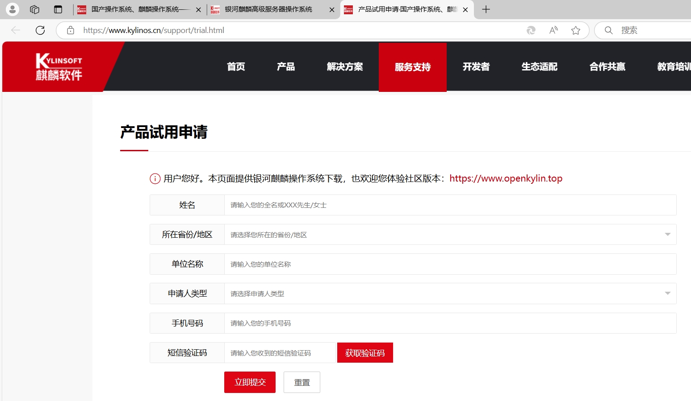Click the 短信验证码 field label

coord(187,353)
